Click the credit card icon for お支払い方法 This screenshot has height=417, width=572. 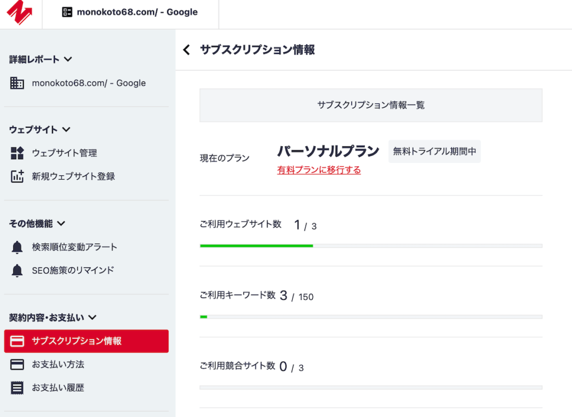coord(17,365)
